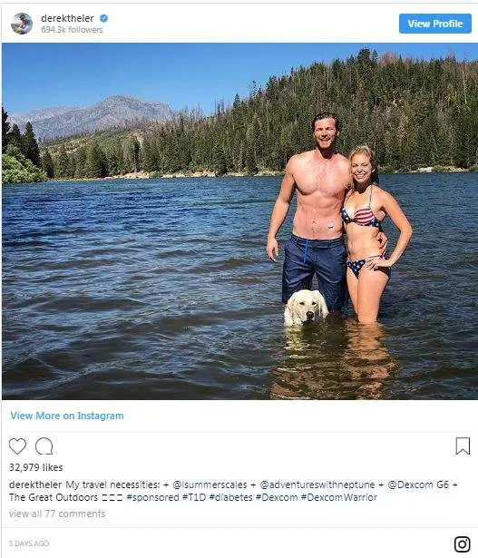478x558 pixels.
Task: Click the 32,979 likes count
Action: click(x=36, y=467)
